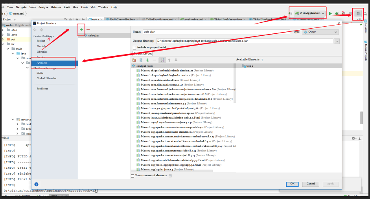
Task: Go back in Project Structure navigation
Action: (35, 30)
